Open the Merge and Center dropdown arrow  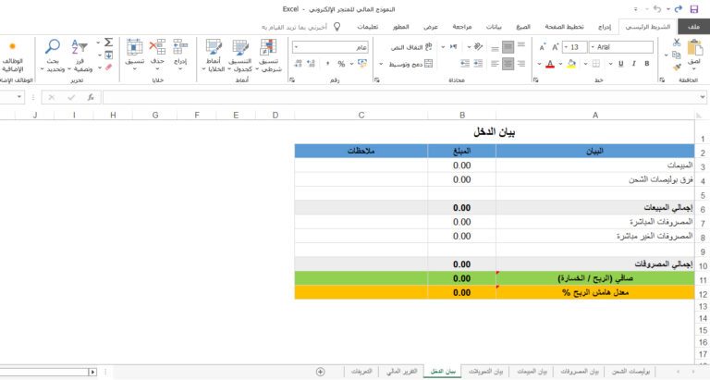point(381,64)
